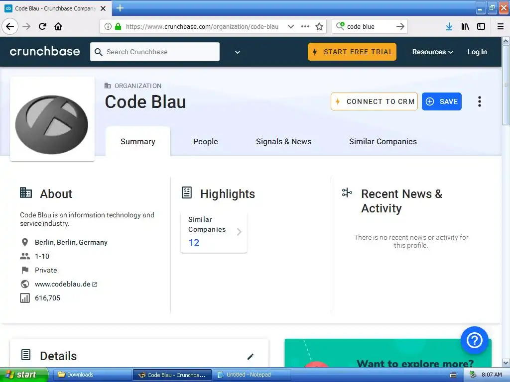Switch to the Summary tab
The image size is (510, 382).
tap(138, 142)
